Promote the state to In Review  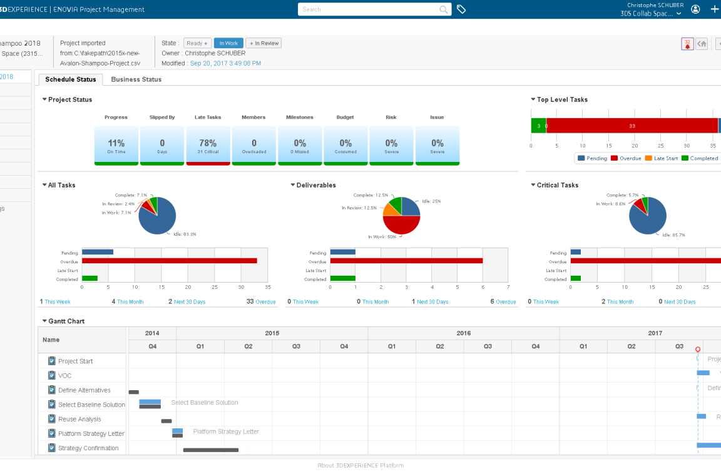pyautogui.click(x=263, y=43)
